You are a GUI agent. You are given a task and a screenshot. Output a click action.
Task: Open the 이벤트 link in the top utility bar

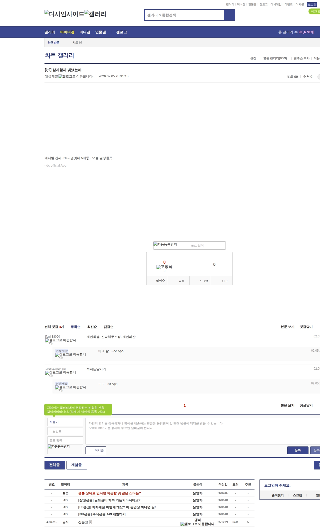click(x=288, y=5)
